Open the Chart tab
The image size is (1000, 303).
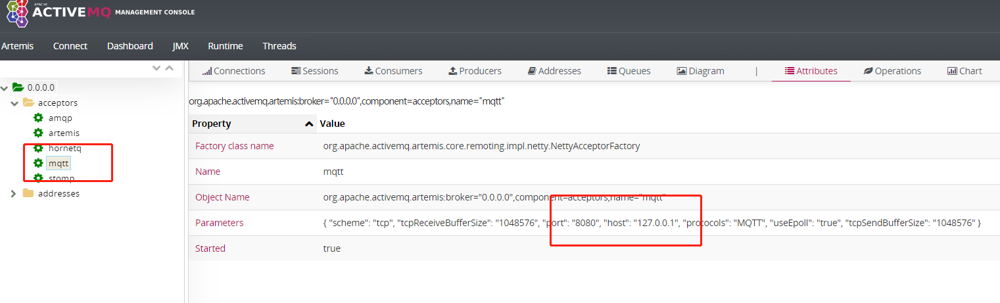(964, 71)
